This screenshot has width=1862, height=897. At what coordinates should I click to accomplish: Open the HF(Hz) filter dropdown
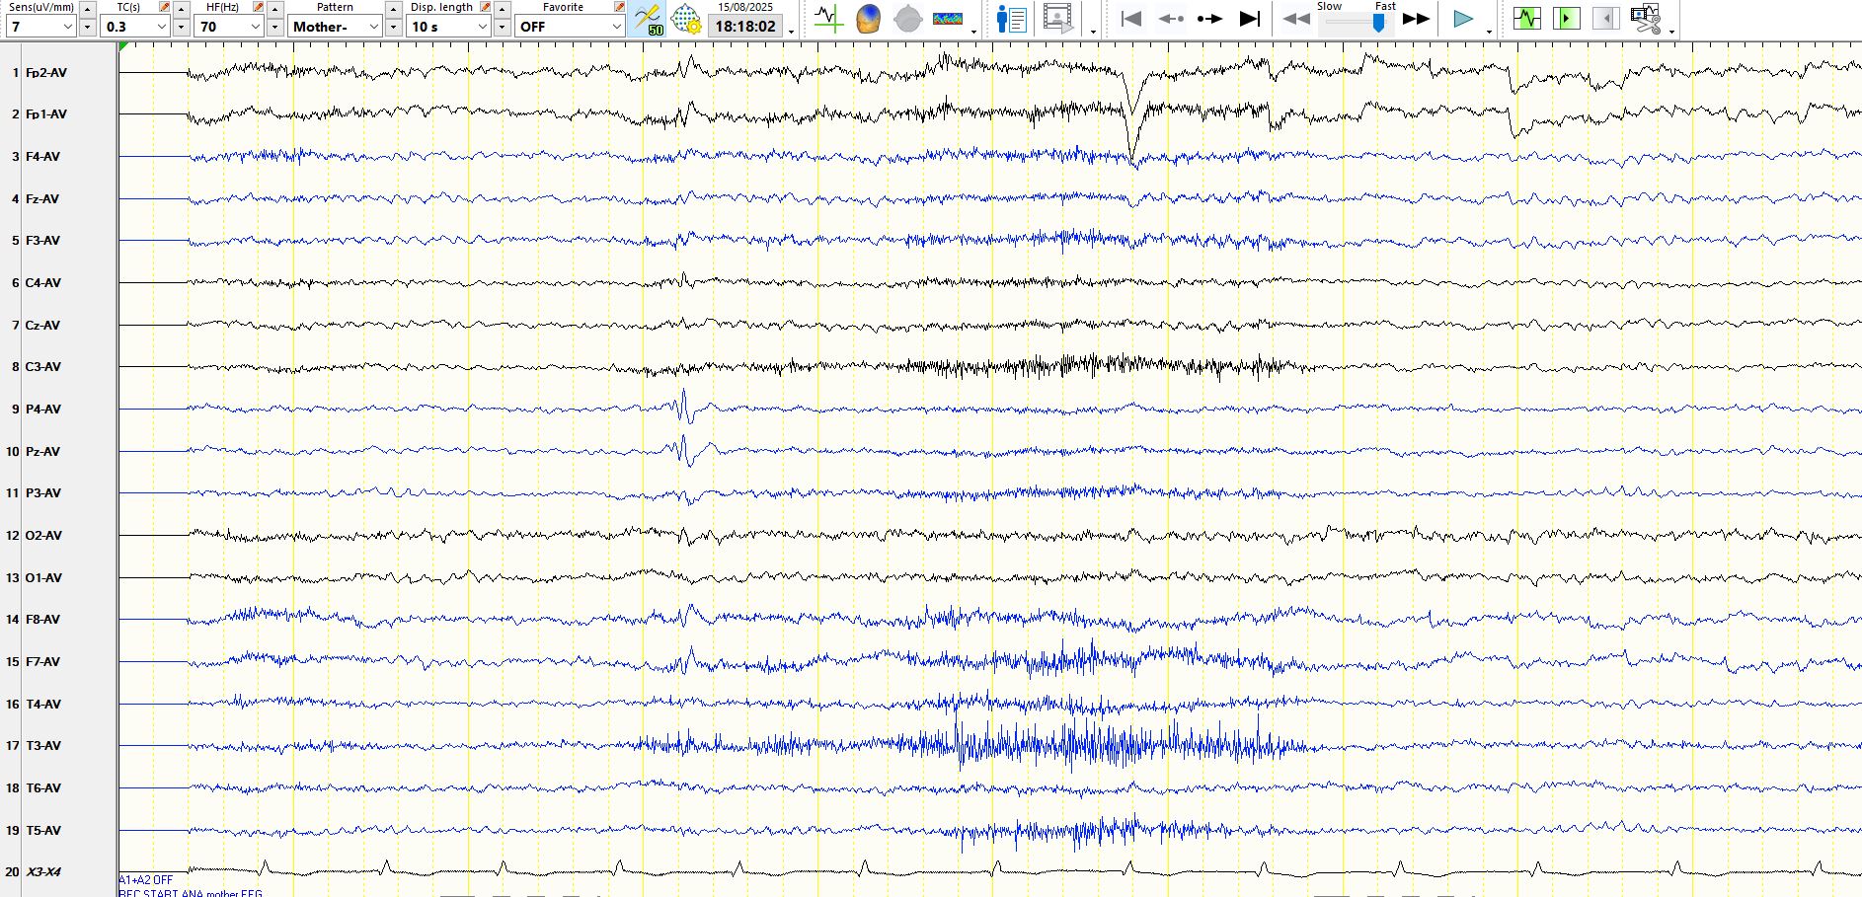click(x=230, y=27)
